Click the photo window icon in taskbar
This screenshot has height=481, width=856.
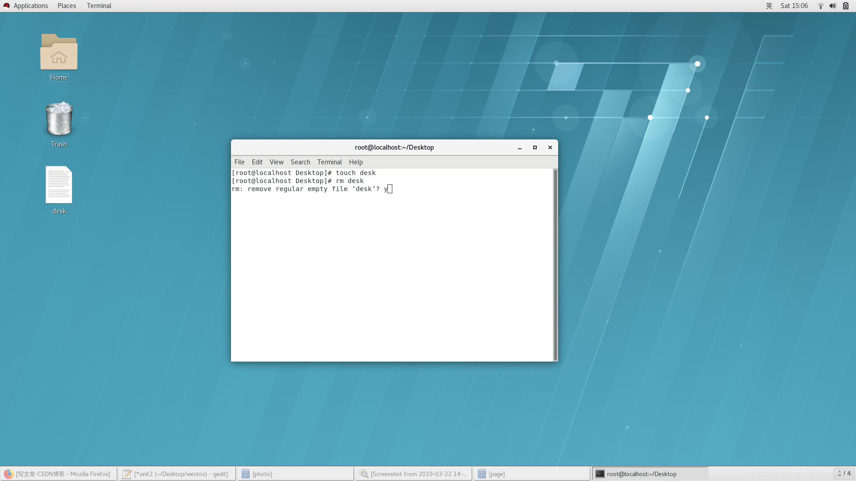tap(246, 474)
